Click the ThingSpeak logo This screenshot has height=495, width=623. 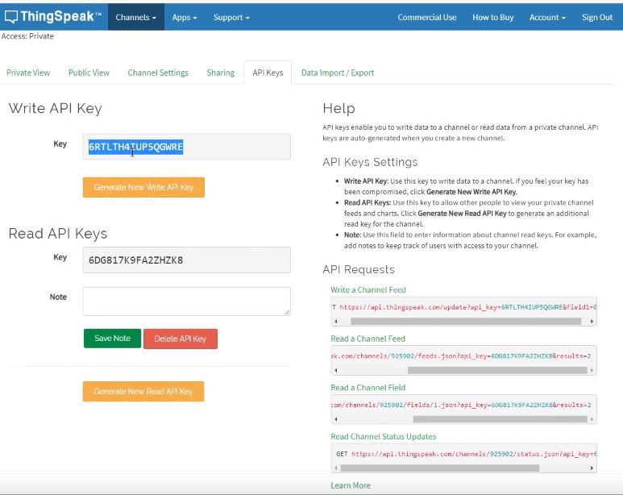tap(53, 17)
